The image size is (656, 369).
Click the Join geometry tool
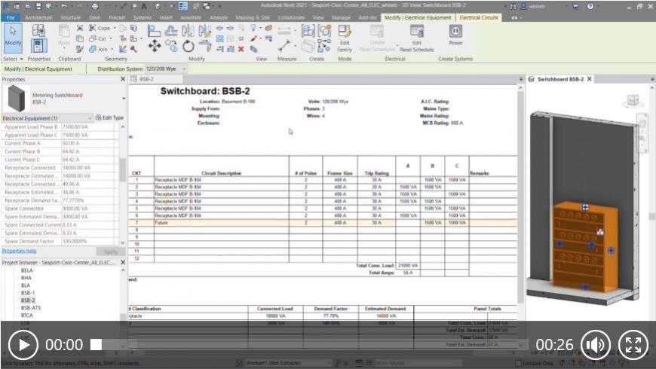click(99, 49)
